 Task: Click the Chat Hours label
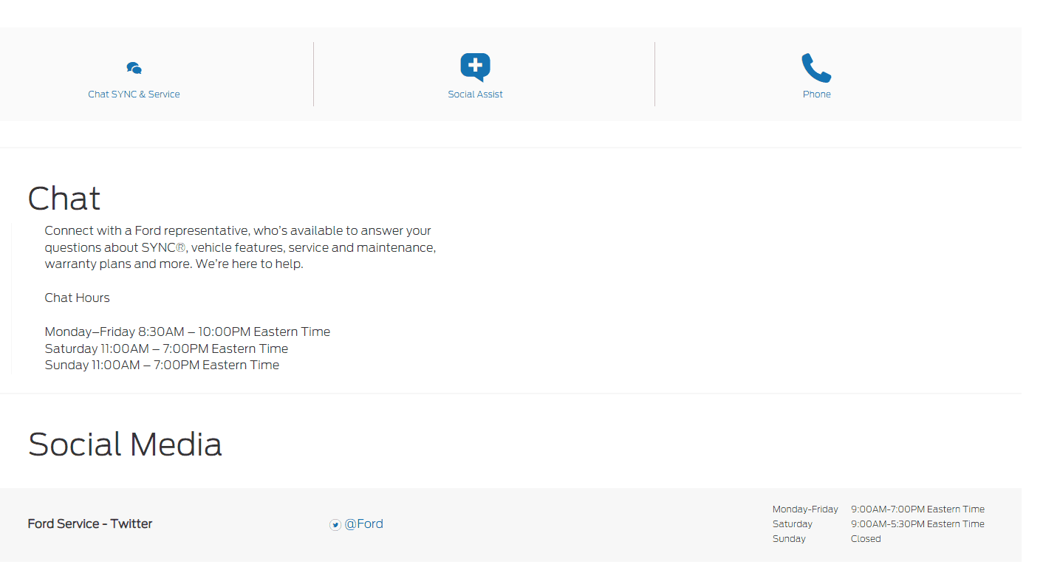pos(77,298)
